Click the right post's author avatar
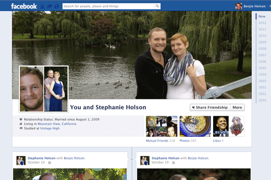 [x=145, y=160]
